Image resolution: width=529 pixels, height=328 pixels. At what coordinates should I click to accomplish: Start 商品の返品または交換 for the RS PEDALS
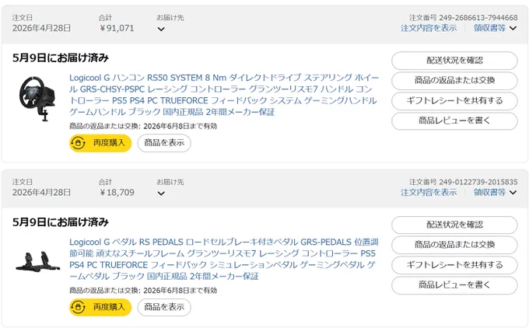[x=454, y=245]
